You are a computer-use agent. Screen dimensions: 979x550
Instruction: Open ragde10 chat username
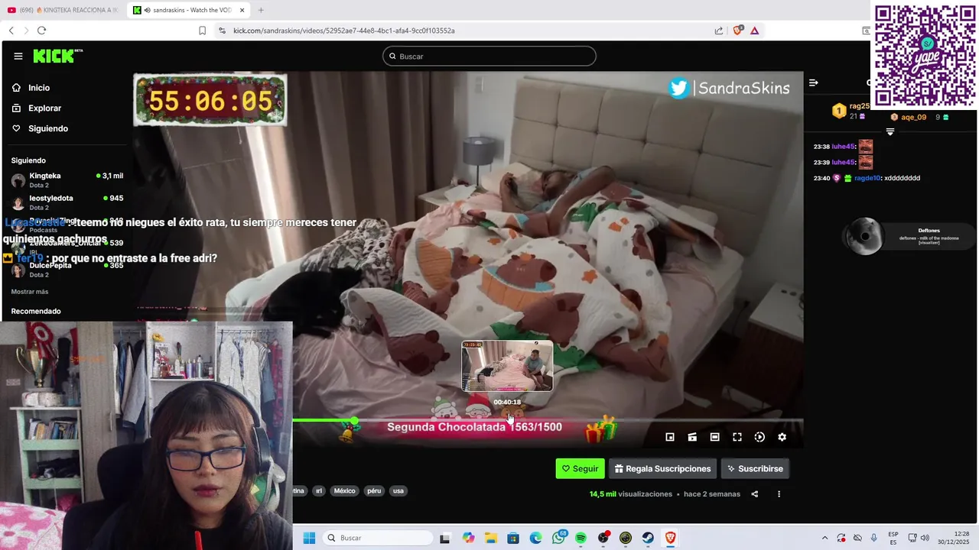tap(867, 178)
